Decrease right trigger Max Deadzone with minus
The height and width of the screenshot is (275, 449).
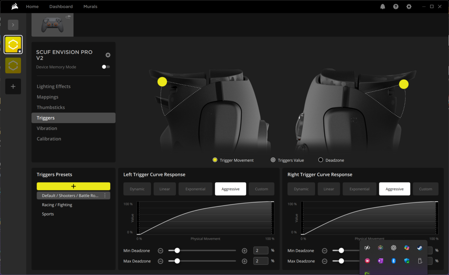[325, 261]
